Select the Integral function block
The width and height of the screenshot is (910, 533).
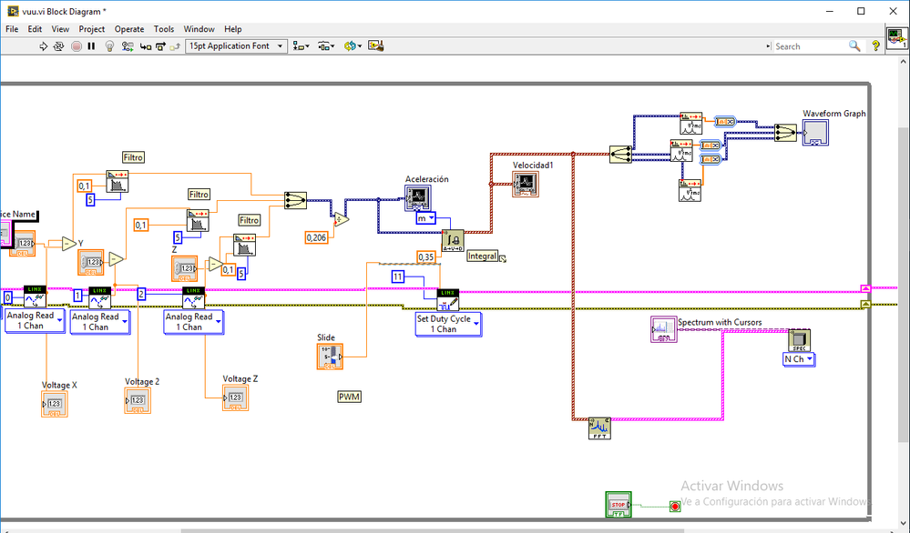pyautogui.click(x=453, y=240)
